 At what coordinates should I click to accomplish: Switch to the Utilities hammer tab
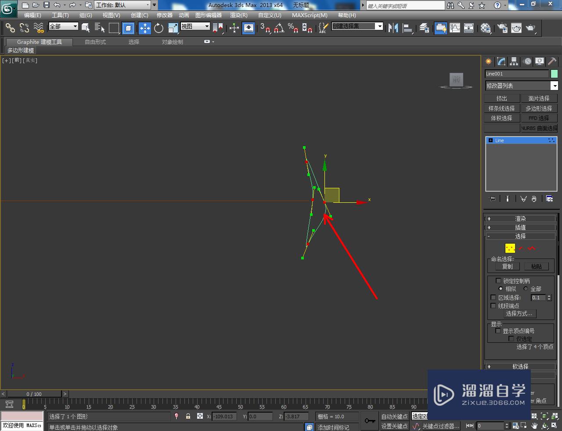552,61
